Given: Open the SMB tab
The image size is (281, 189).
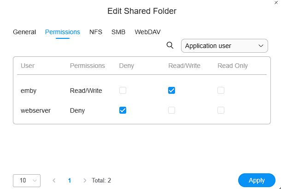Looking at the screenshot, I should click(x=118, y=32).
